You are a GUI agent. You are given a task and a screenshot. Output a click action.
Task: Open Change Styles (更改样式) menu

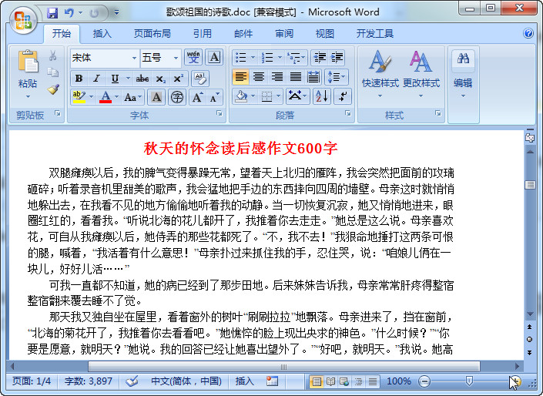[421, 73]
